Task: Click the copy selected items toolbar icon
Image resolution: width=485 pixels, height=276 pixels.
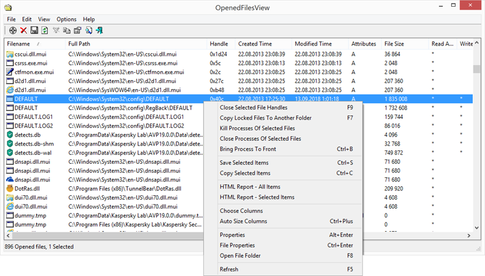Action: click(67, 30)
